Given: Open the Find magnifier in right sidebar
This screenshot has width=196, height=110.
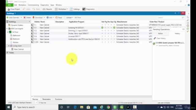Looking at the screenshot, I should [x=188, y=20].
